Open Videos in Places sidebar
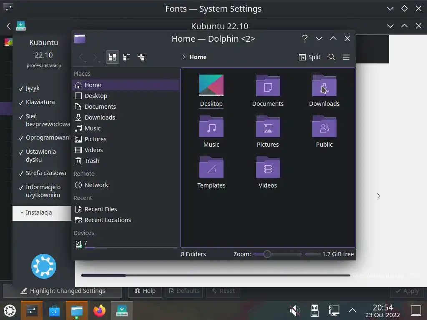 click(125, 150)
